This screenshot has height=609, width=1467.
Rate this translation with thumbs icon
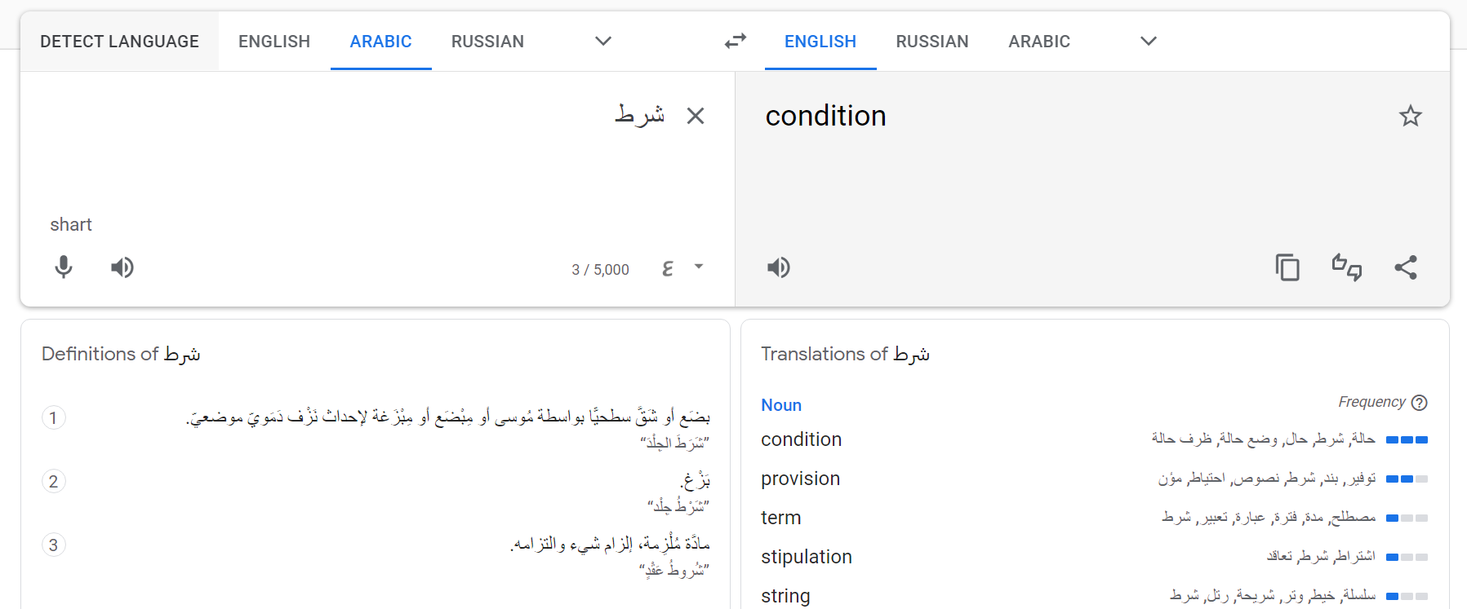1347,267
